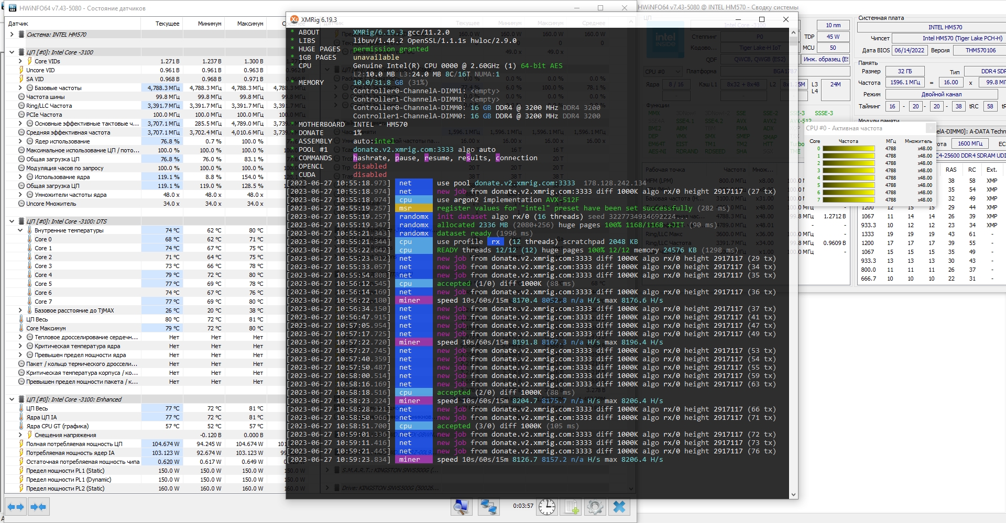Viewport: 1006px width, 523px height.
Task: Click the Максимум column header
Action: pos(246,24)
